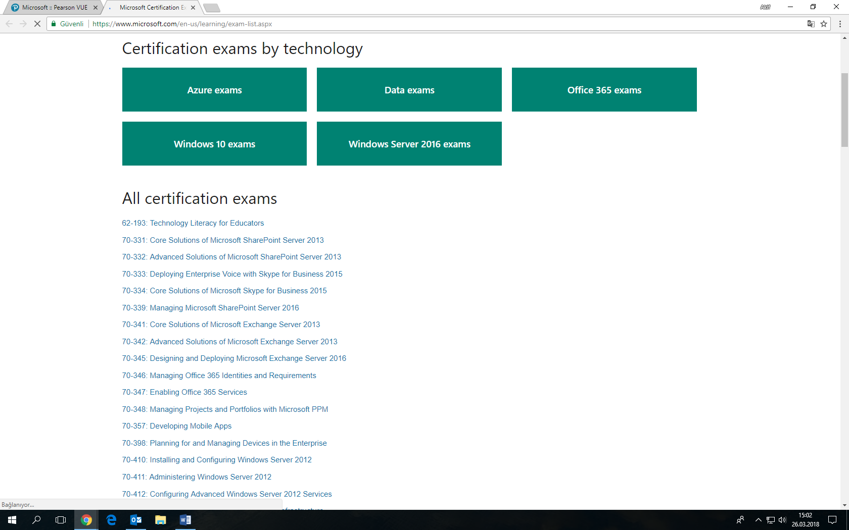
Task: Open 70-410 Installing Configuring Windows Server 2012
Action: click(217, 460)
